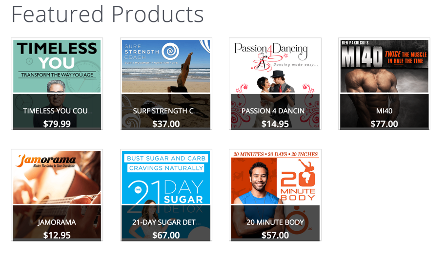Image resolution: width=446 pixels, height=256 pixels.
Task: Click the $67.00 Sugar Detox price
Action: click(166, 235)
